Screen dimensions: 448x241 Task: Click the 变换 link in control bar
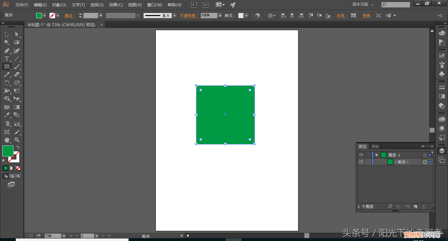366,16
